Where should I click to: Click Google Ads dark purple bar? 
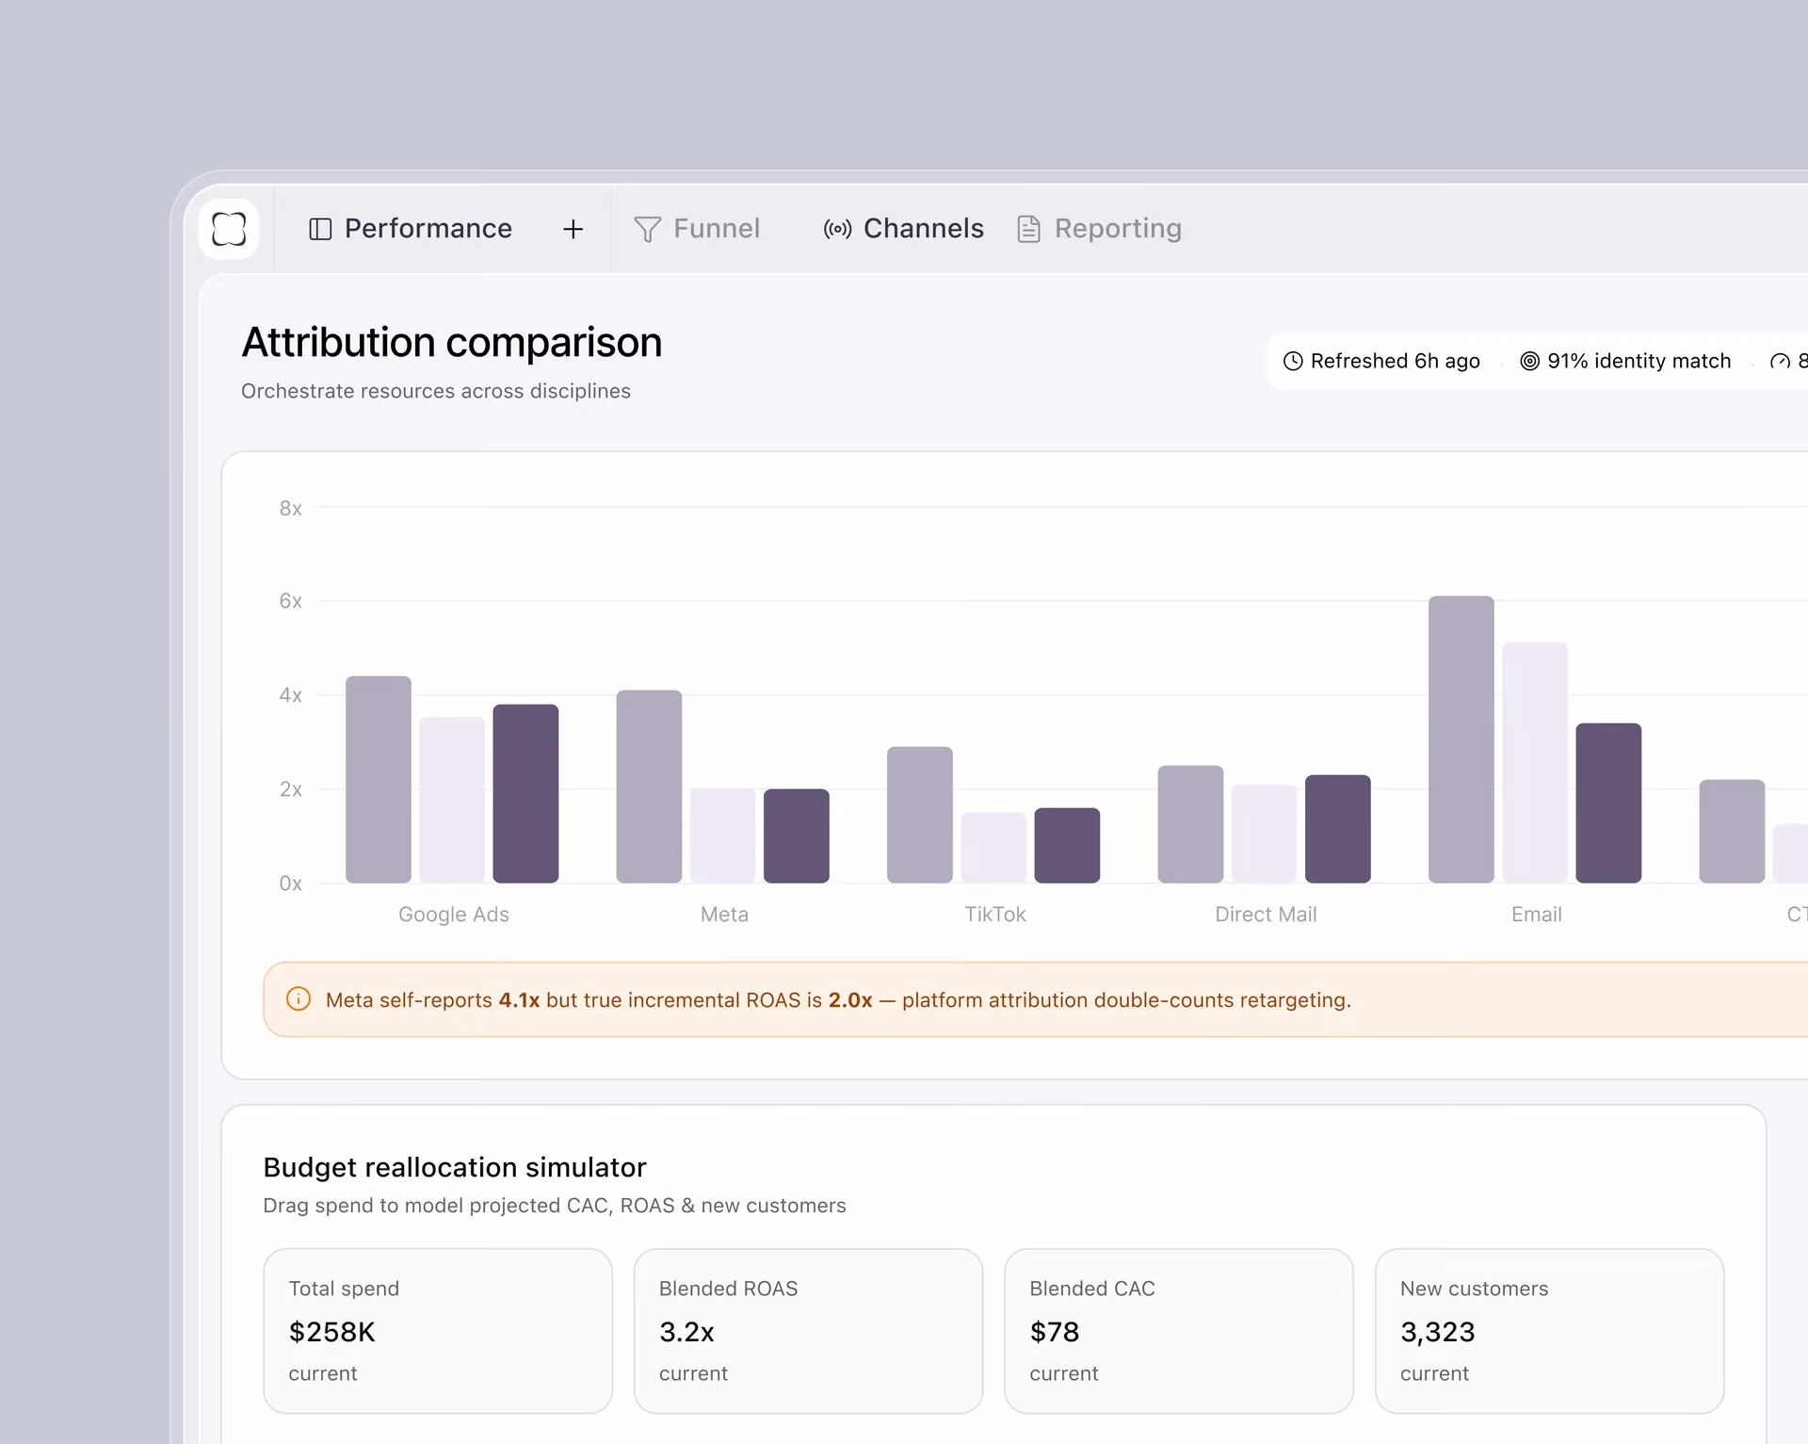tap(525, 793)
